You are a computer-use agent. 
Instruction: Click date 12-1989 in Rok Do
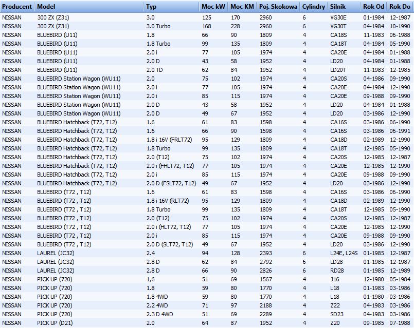coord(400,271)
